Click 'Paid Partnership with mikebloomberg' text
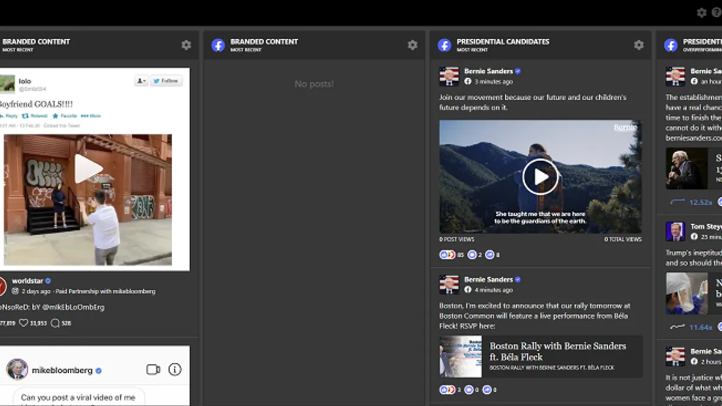Viewport: 722px width, 406px height. click(x=105, y=291)
